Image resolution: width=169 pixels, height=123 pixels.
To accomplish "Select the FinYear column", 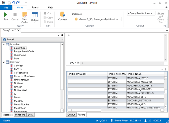I will coord(18,87).
